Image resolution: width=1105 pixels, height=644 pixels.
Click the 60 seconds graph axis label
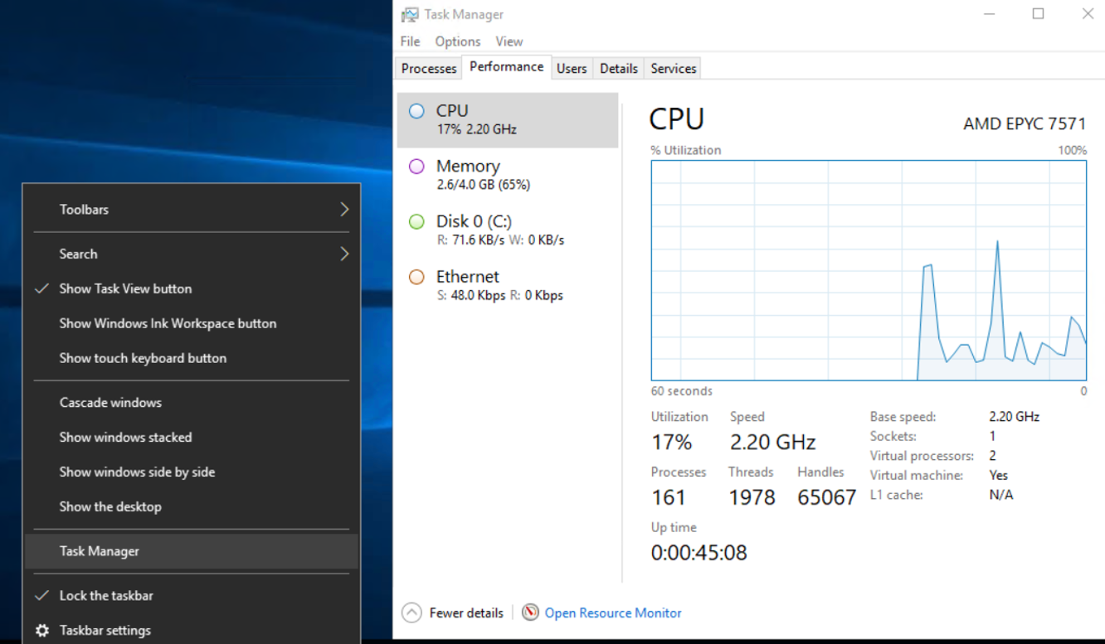[x=682, y=391]
